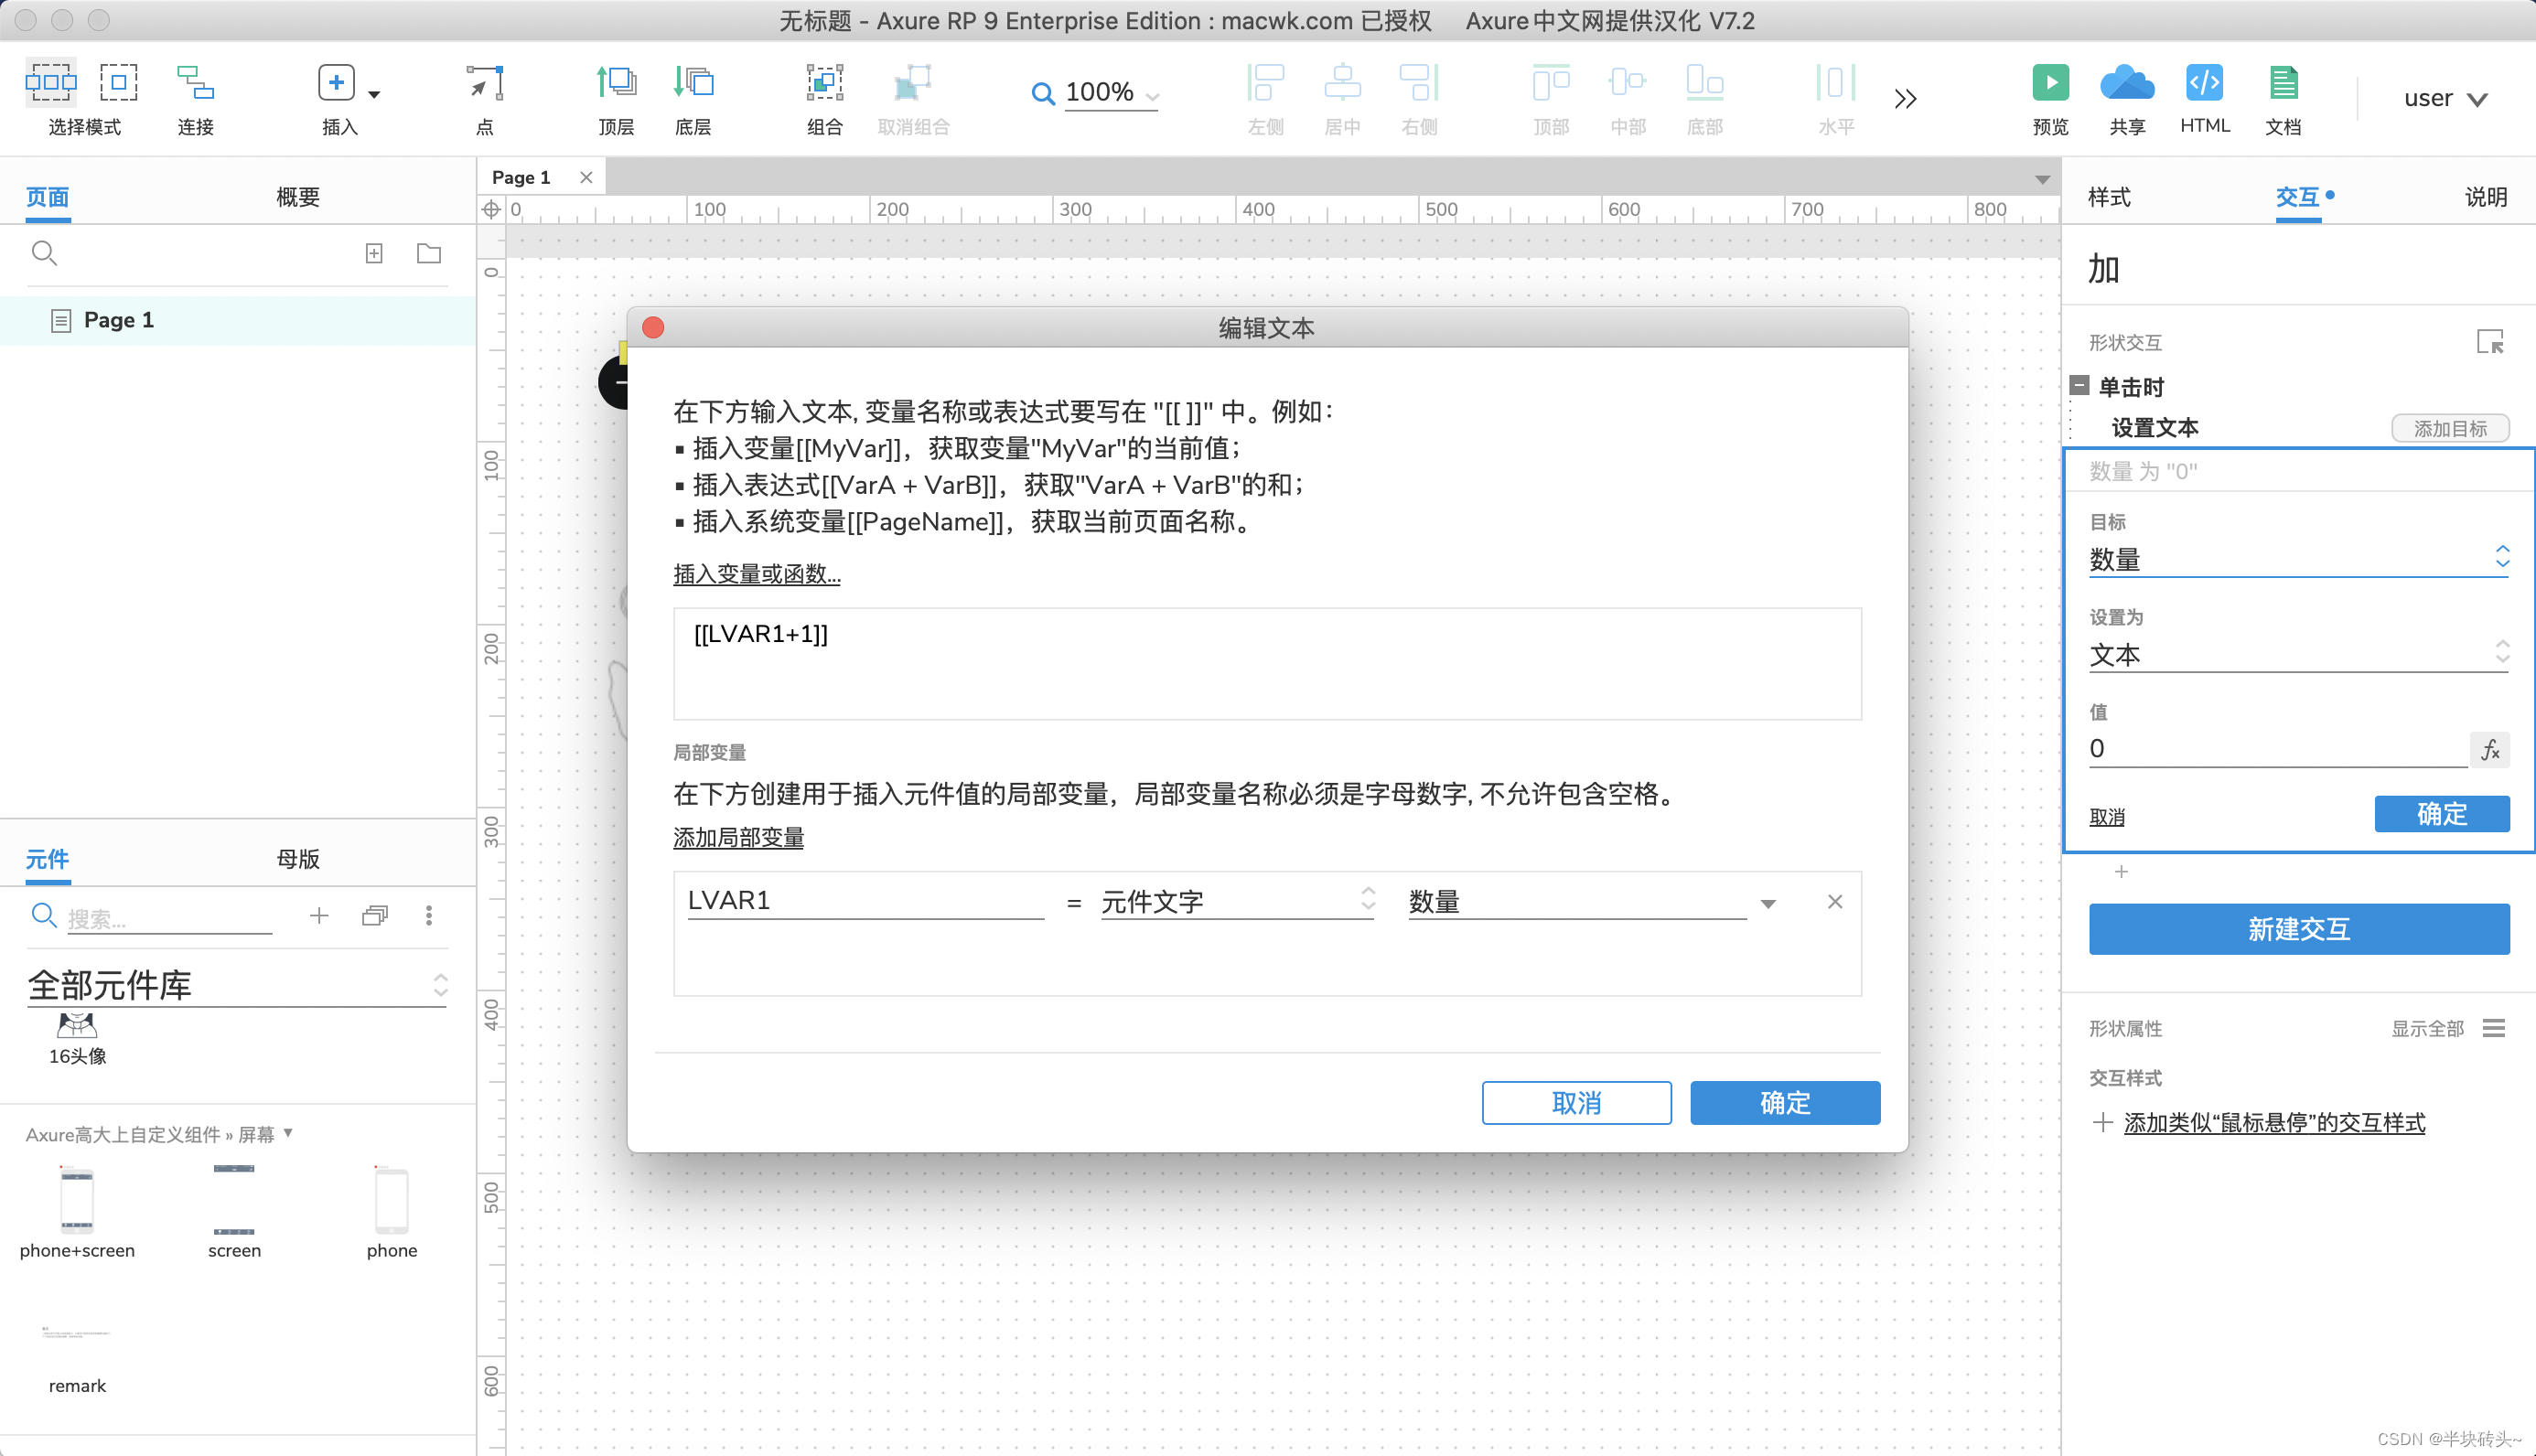
Task: Click the 插入变量或函数 link
Action: [756, 574]
